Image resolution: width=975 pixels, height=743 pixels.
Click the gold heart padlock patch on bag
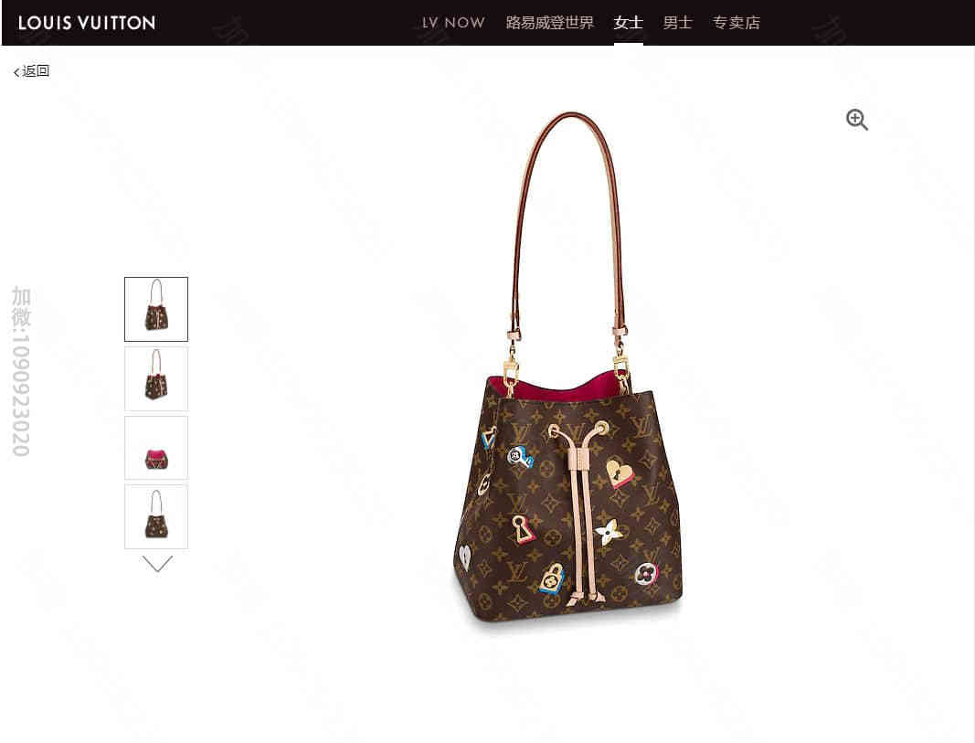tap(620, 473)
